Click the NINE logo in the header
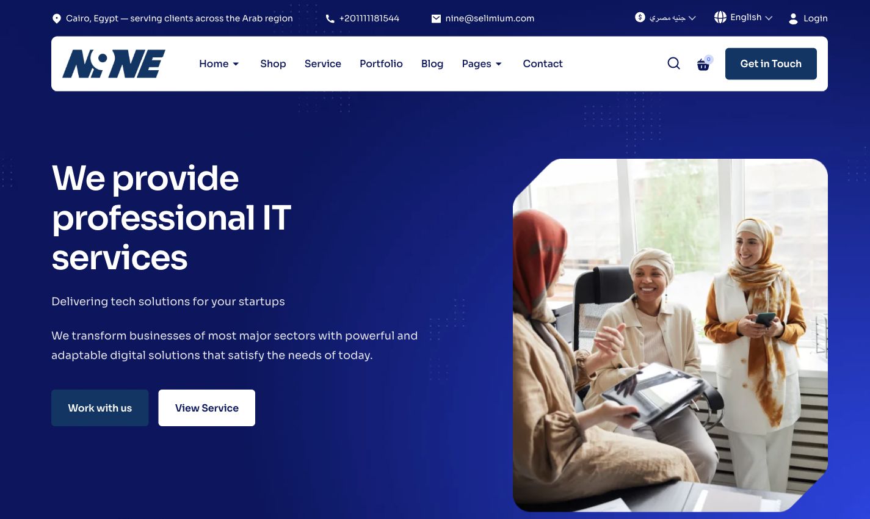This screenshot has width=870, height=519. 114,64
